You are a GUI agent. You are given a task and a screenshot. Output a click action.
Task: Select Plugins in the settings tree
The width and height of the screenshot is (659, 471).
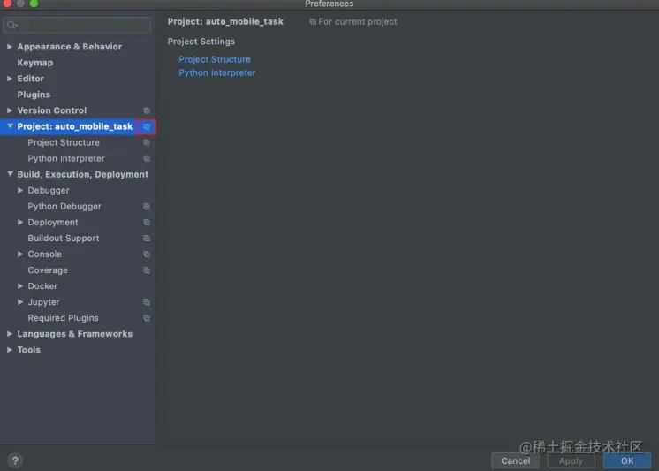pos(34,95)
